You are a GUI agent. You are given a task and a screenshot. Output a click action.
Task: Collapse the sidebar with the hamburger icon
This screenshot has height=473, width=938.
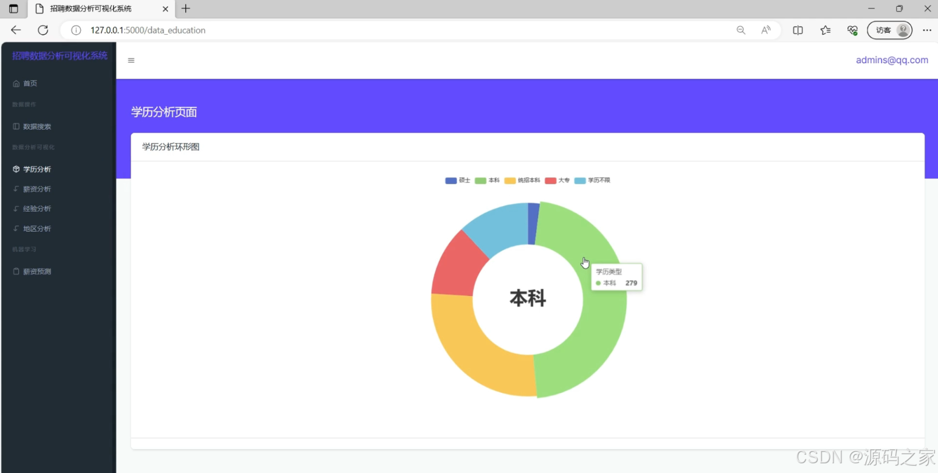(x=131, y=60)
